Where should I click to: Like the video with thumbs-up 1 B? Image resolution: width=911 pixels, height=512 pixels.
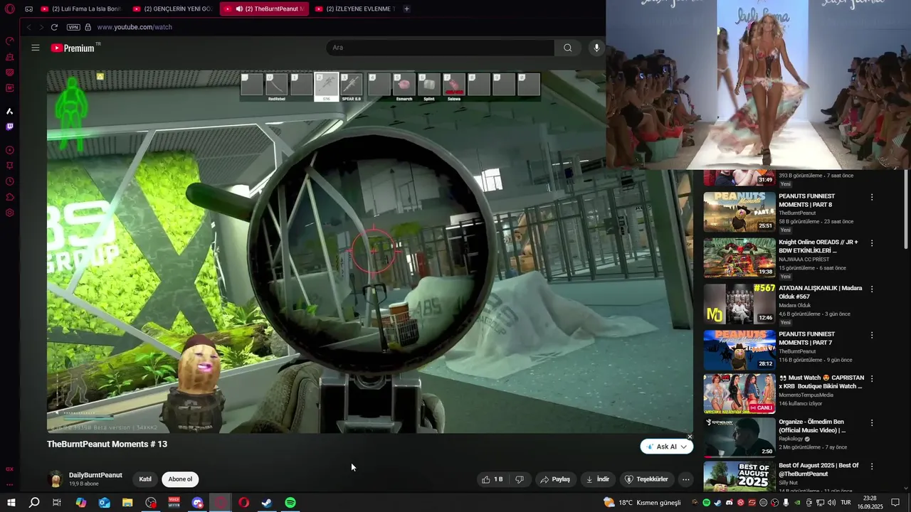pyautogui.click(x=493, y=479)
